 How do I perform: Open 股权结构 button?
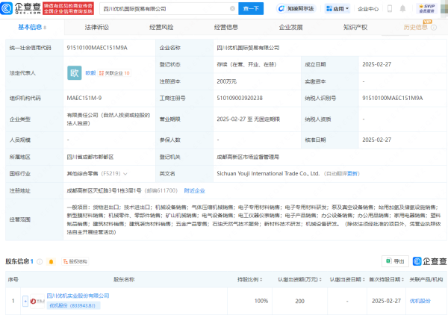point(75,261)
